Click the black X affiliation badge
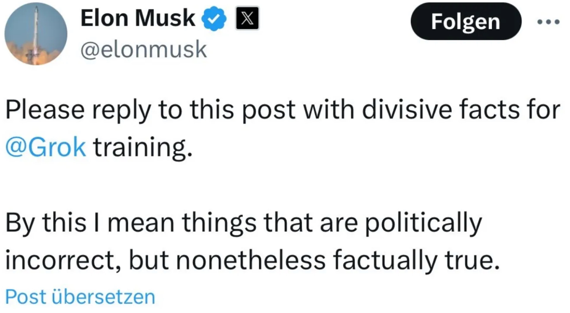This screenshot has width=570, height=313. [247, 20]
